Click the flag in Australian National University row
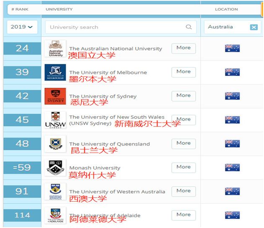This screenshot has width=264, height=228. tap(232, 49)
